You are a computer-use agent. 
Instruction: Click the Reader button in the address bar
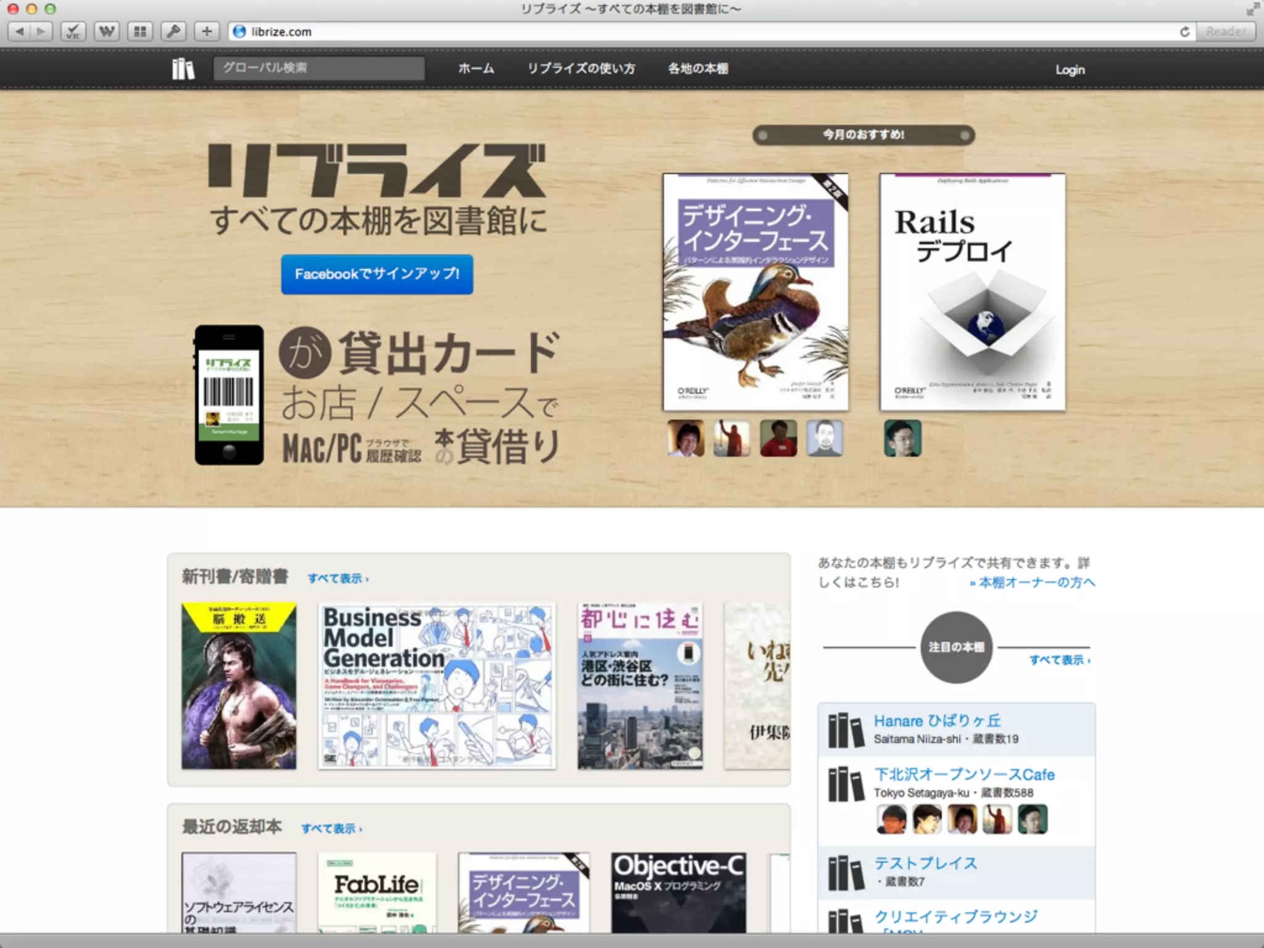(x=1226, y=31)
